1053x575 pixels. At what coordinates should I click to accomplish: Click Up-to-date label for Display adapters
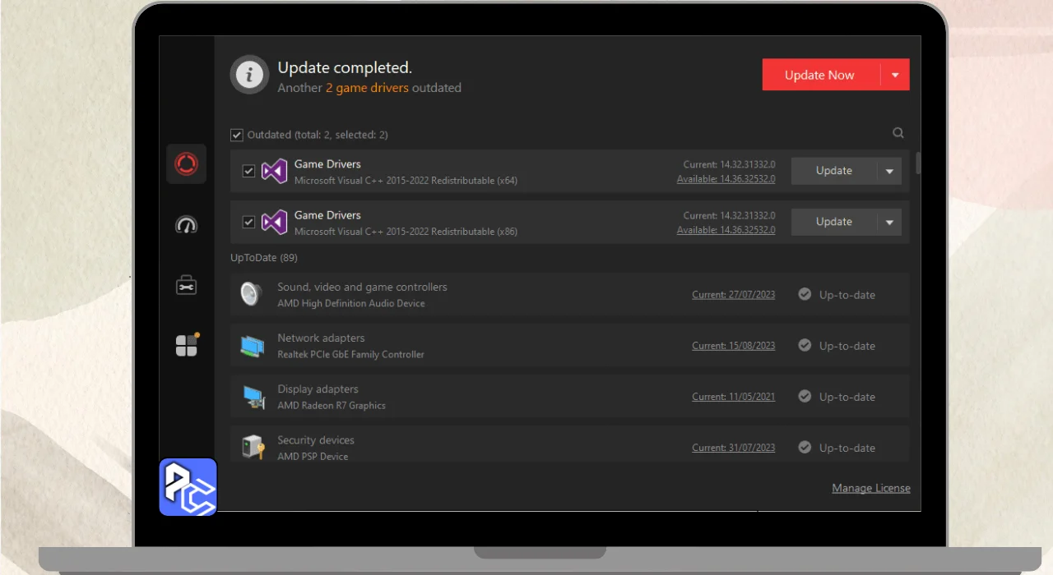847,397
